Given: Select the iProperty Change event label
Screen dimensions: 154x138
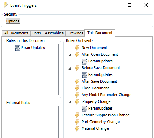Looking at the screenshot, I should click(x=96, y=101).
